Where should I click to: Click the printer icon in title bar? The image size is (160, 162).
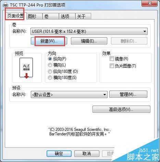pyautogui.click(x=5, y=5)
